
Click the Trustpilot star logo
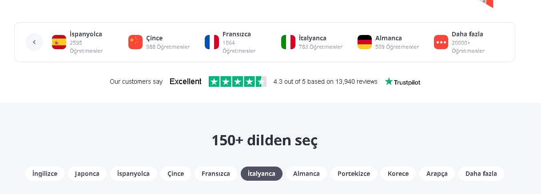(389, 81)
